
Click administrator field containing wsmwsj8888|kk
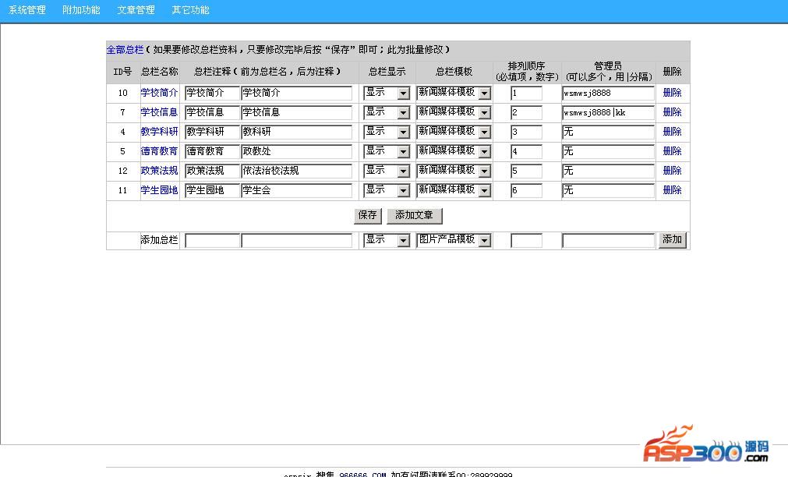point(608,112)
